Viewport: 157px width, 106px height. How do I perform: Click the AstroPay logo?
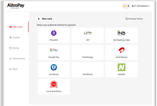tap(16, 6)
